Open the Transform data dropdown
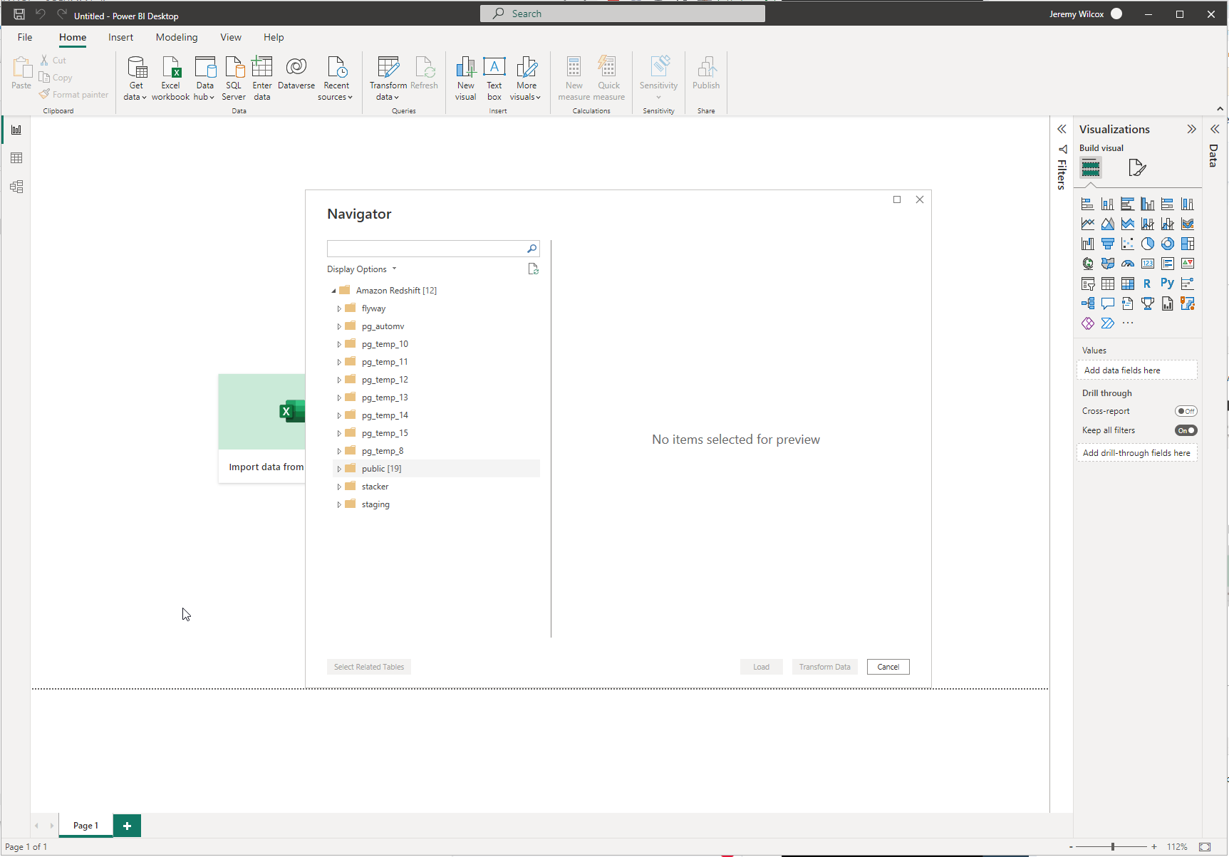The width and height of the screenshot is (1229, 857). pyautogui.click(x=388, y=78)
